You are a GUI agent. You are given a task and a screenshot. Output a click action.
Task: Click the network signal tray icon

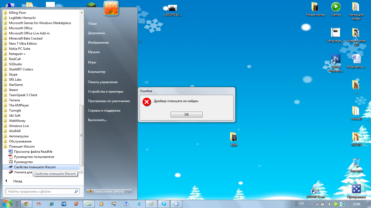(316, 204)
